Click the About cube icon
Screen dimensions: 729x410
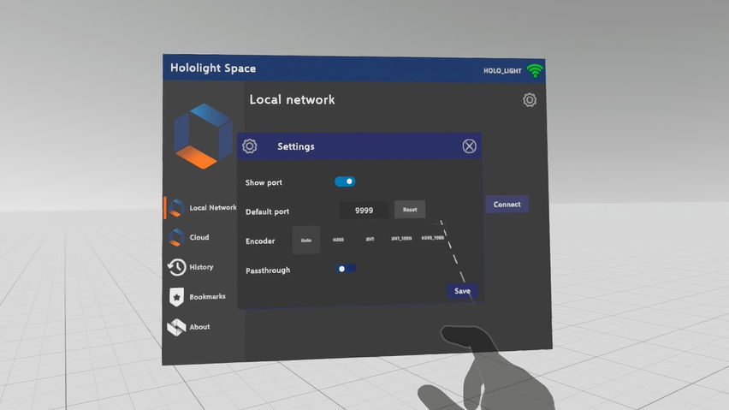[x=176, y=327]
